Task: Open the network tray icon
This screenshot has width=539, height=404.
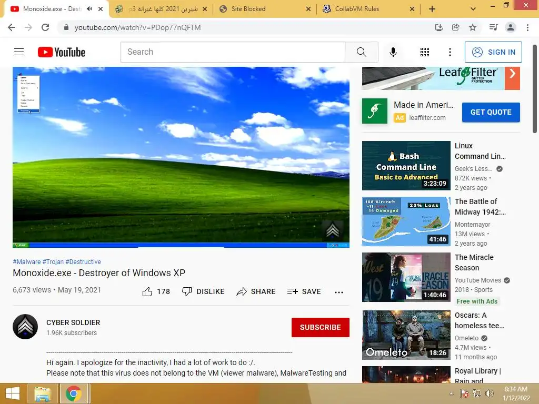Action: click(x=477, y=393)
